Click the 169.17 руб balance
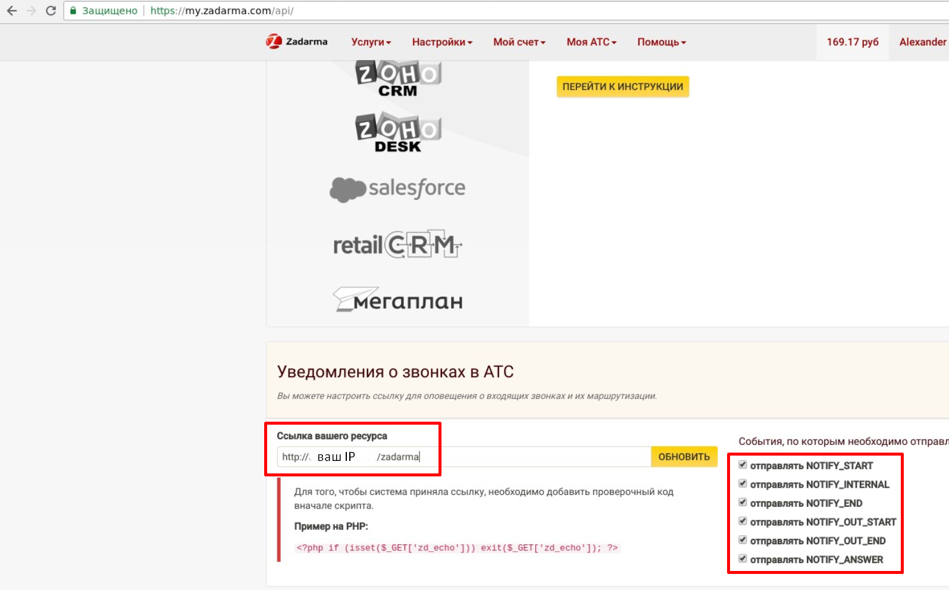This screenshot has width=949, height=590. click(853, 42)
